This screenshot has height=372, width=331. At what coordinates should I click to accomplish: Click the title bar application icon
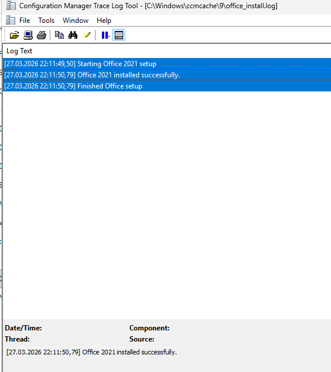(11, 6)
